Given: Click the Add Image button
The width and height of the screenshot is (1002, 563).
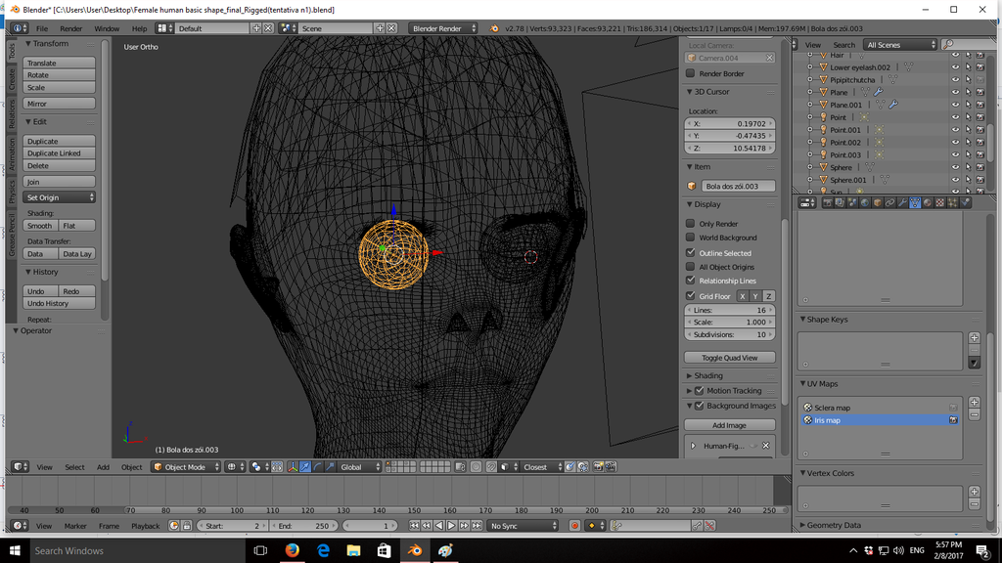Looking at the screenshot, I should (x=730, y=425).
